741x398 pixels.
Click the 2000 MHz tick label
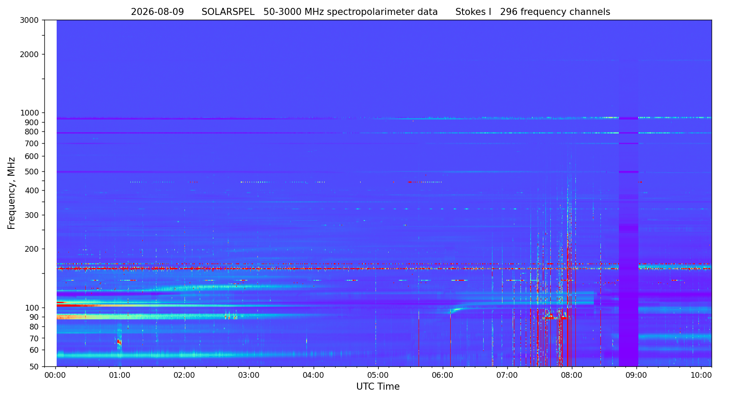29,54
